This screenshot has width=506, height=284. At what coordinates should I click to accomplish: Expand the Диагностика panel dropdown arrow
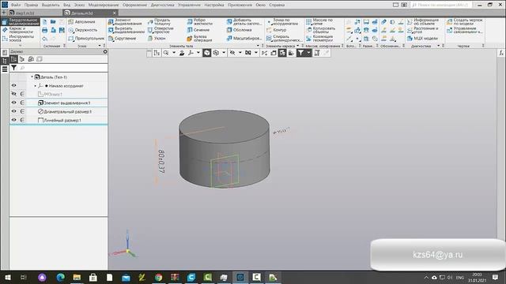439,46
